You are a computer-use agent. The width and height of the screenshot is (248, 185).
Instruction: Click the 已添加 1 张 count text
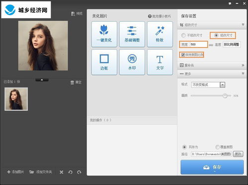12,82
